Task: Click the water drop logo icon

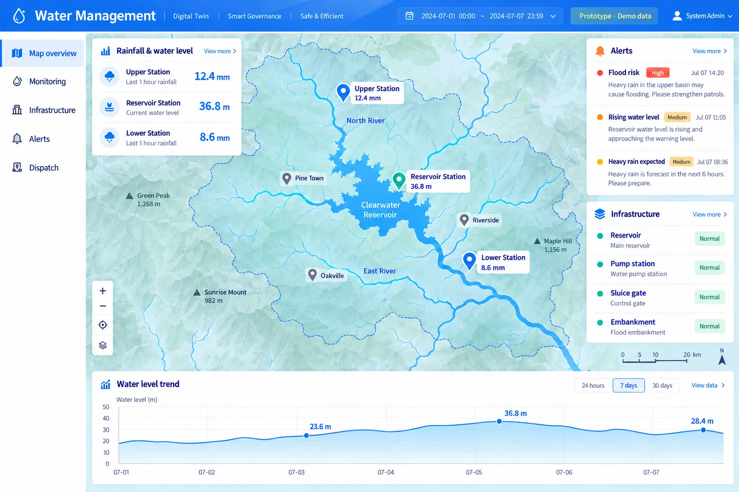Action: tap(19, 16)
